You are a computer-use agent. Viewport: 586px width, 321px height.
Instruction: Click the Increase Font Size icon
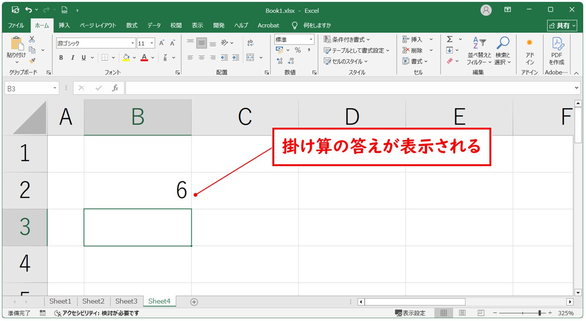(x=162, y=43)
